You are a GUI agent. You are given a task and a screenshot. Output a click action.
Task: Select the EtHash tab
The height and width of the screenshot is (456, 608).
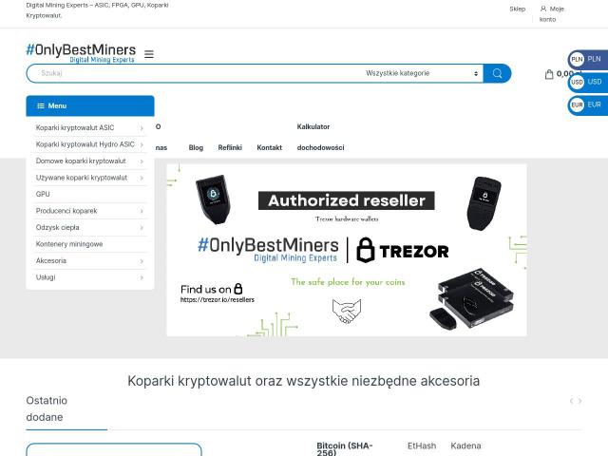(x=422, y=446)
